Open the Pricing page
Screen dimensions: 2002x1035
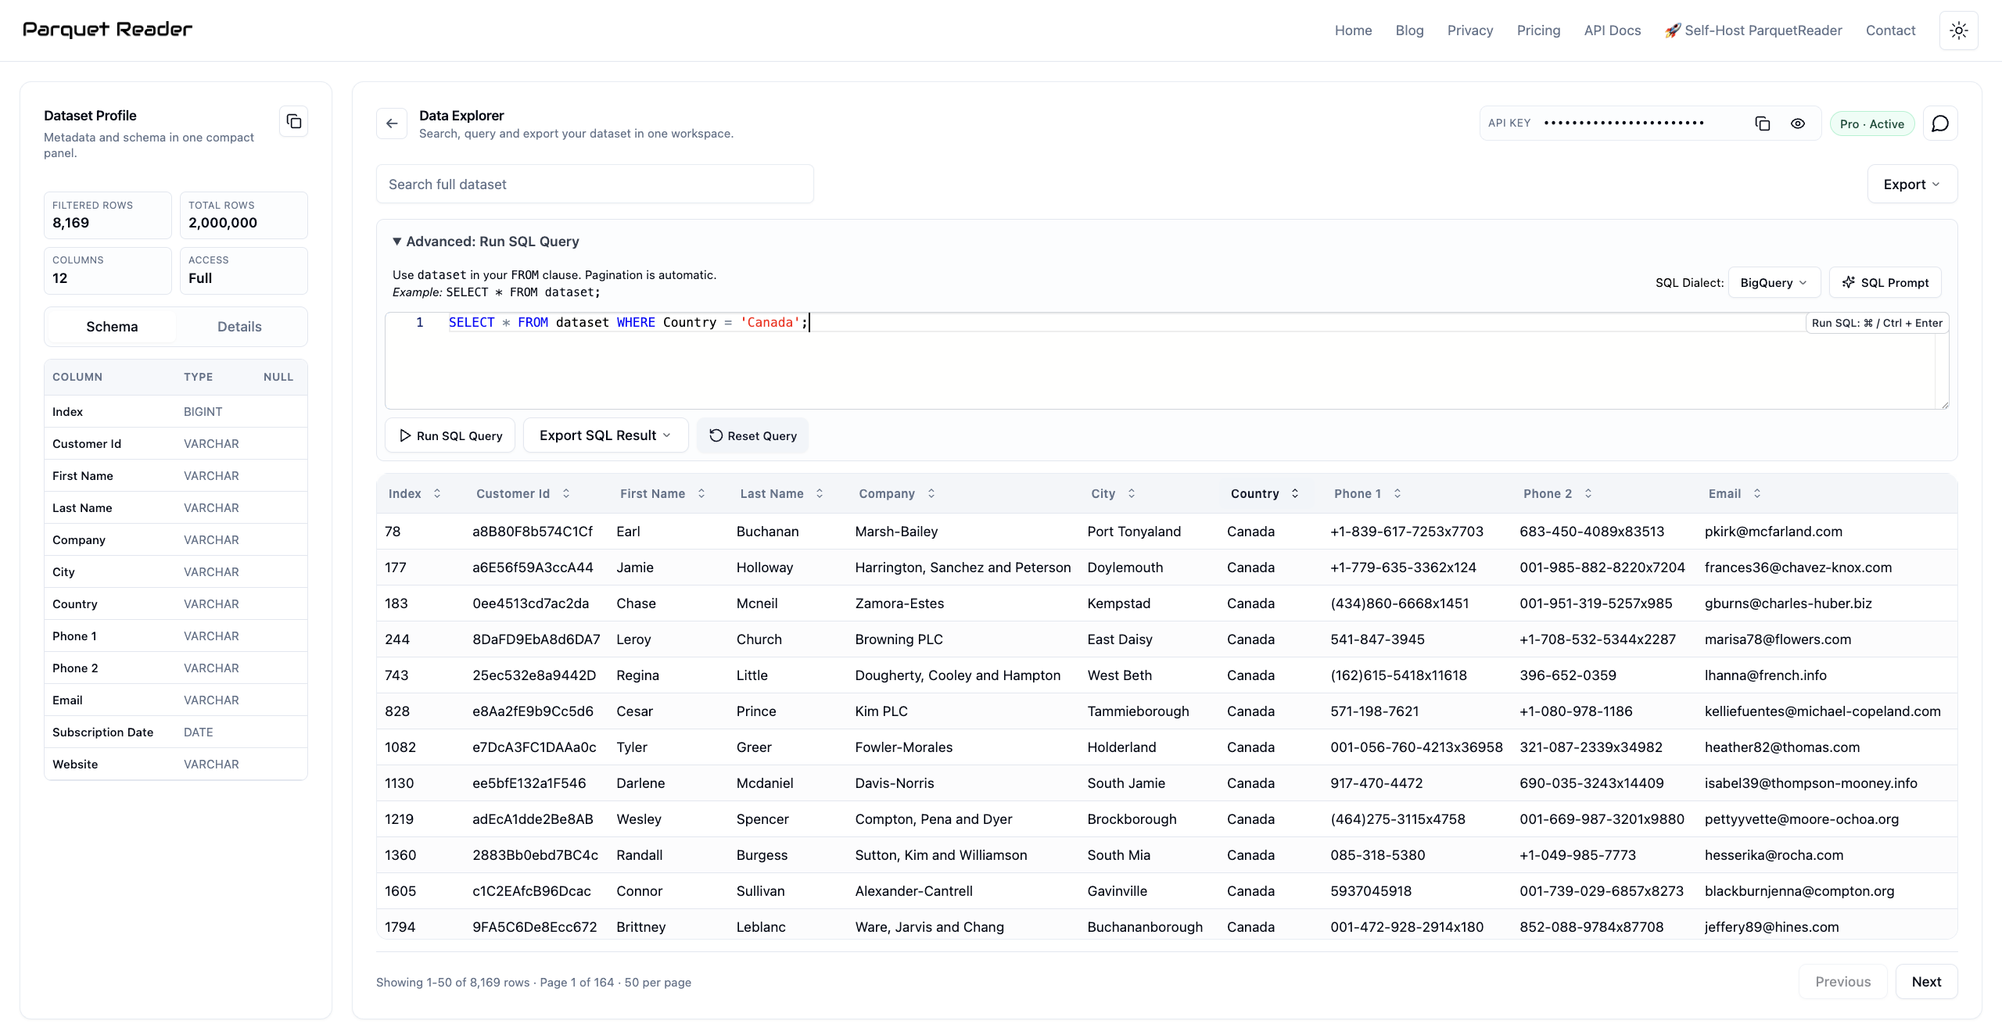1537,30
